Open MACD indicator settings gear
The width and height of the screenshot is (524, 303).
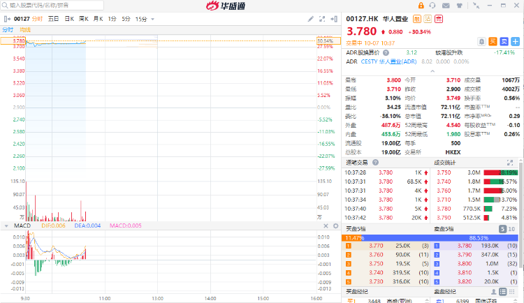(336, 226)
